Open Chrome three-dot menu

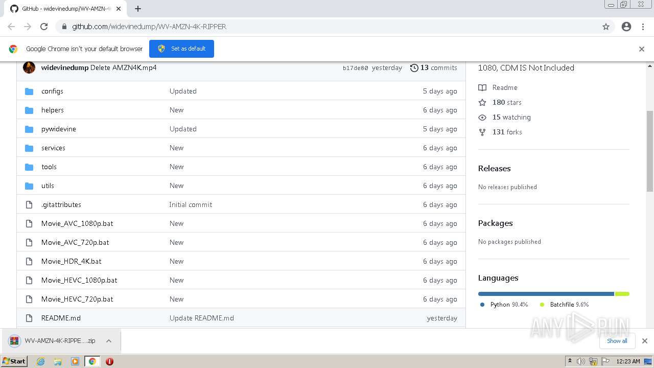(643, 27)
